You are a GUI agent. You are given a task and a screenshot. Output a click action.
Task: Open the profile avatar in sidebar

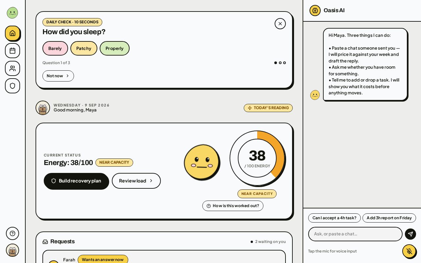(12, 250)
